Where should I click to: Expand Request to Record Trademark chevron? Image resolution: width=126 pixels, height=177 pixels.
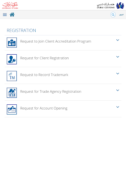[x=118, y=74]
